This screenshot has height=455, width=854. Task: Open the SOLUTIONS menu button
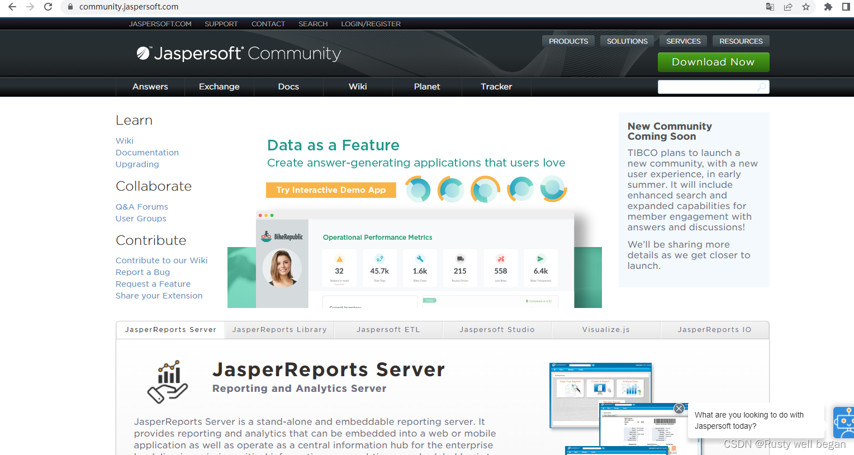click(627, 41)
